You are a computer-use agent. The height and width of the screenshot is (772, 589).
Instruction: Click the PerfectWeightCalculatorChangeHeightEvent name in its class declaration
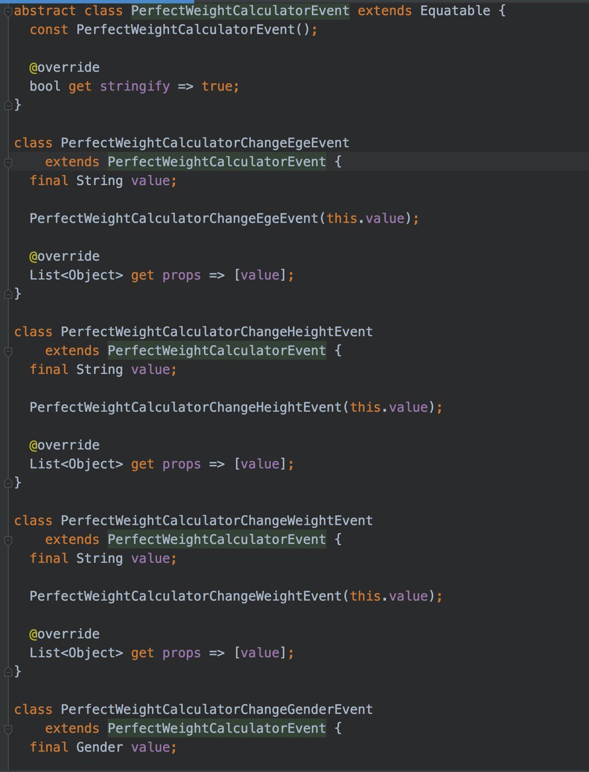pyautogui.click(x=217, y=332)
